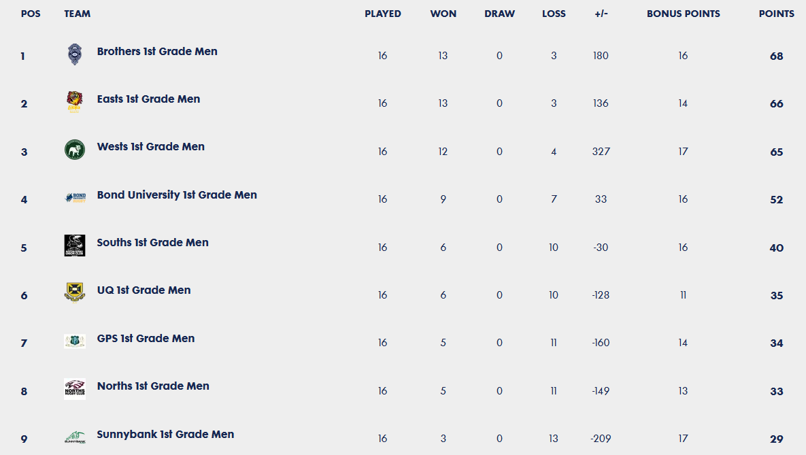The height and width of the screenshot is (455, 806).
Task: Click the Brothers club crest logo
Action: point(75,54)
